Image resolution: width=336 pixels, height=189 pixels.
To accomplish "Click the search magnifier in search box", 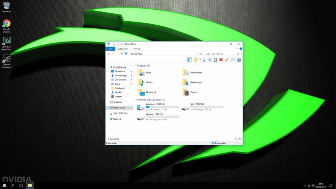I will [238, 54].
